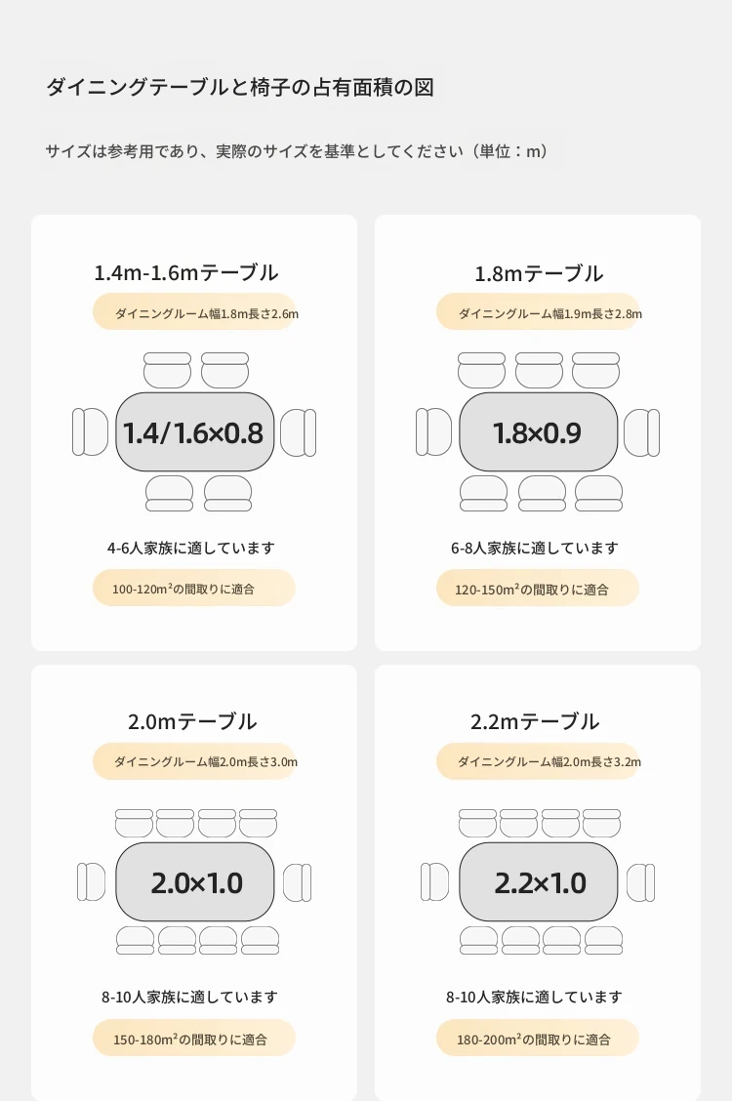Click the 2.0×1.0 table diagram
This screenshot has height=1101, width=732.
(194, 882)
